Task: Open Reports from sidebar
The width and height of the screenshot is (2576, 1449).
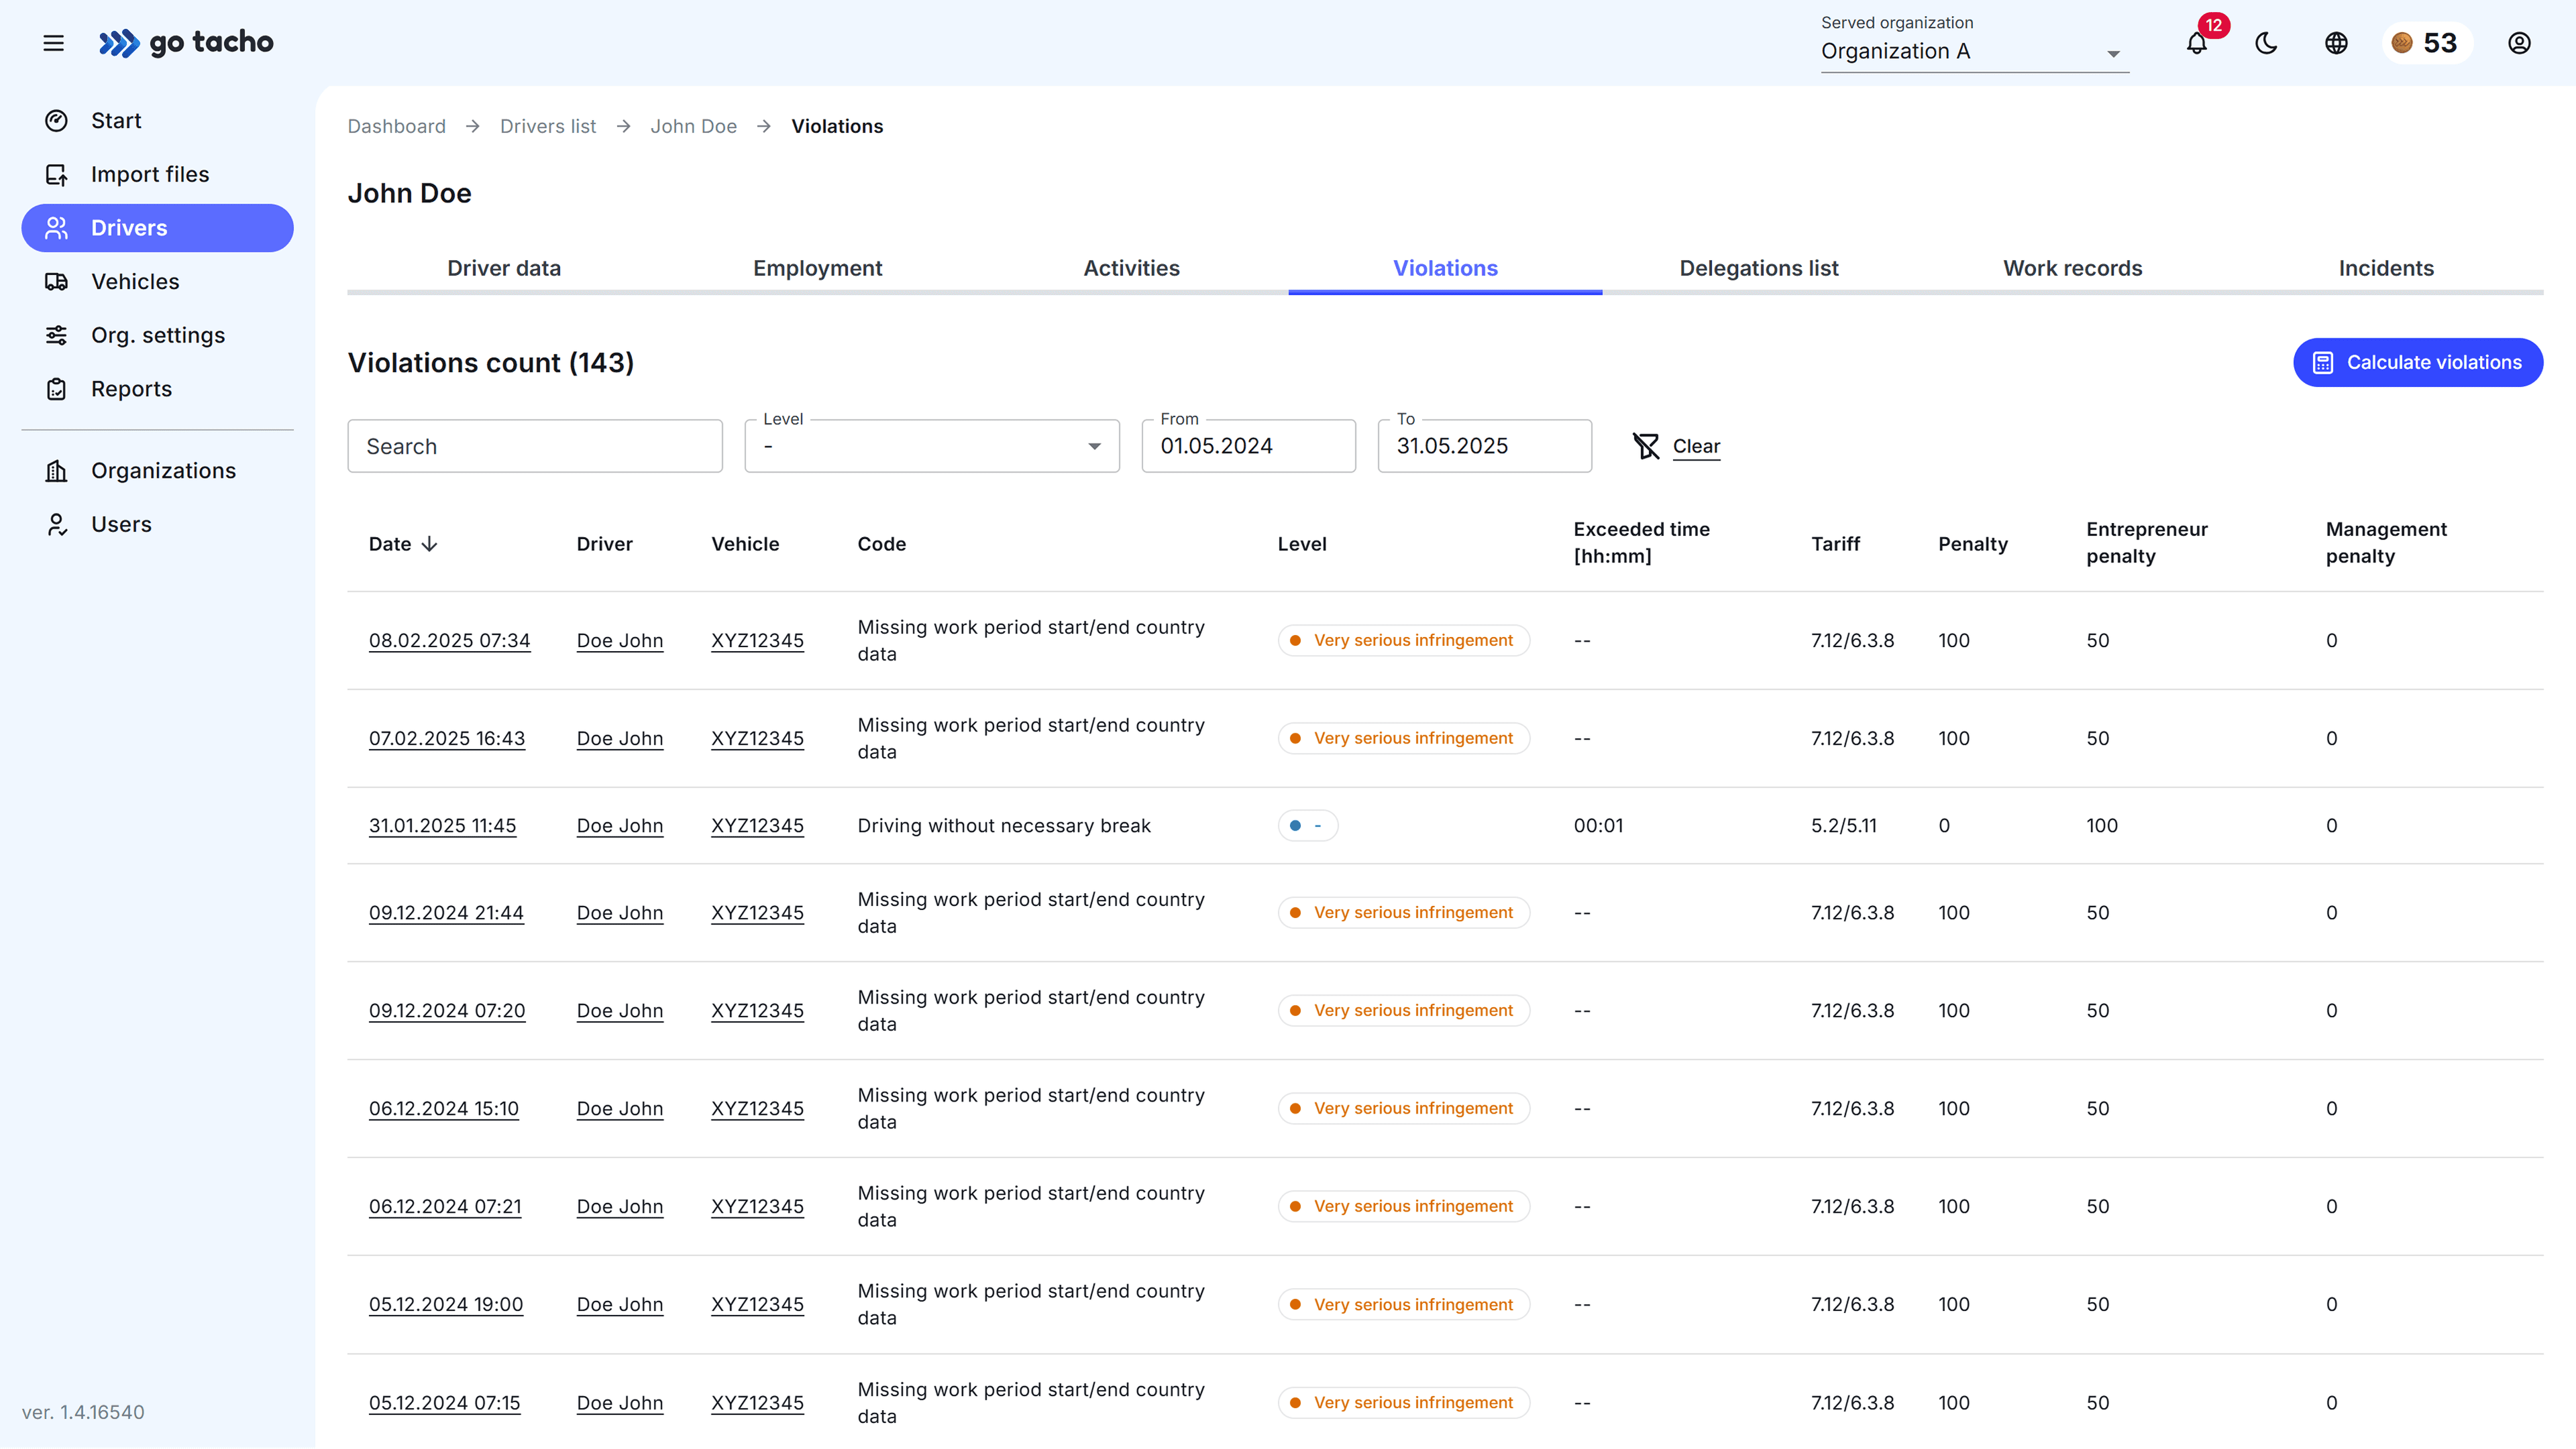Action: (131, 389)
